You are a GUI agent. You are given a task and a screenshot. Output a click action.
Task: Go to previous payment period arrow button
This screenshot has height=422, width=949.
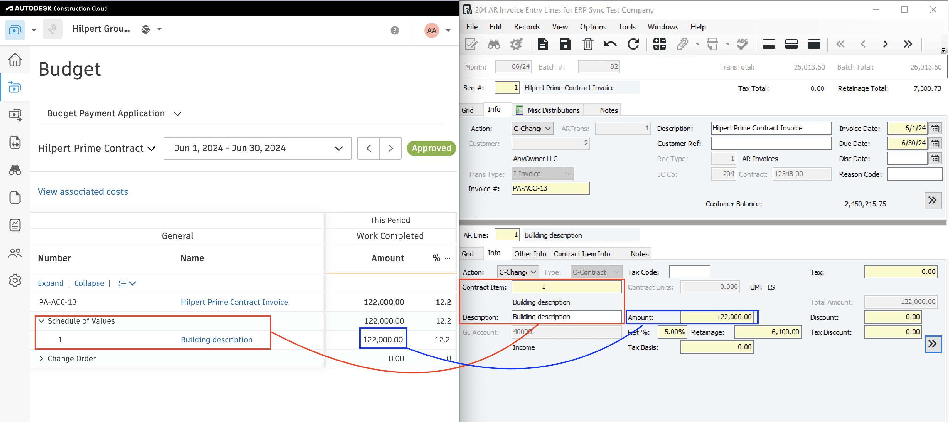point(368,148)
